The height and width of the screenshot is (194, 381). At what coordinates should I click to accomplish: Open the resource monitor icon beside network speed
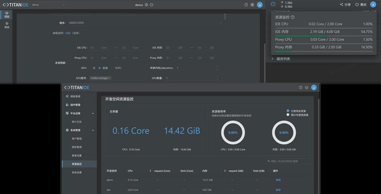pos(273,4)
